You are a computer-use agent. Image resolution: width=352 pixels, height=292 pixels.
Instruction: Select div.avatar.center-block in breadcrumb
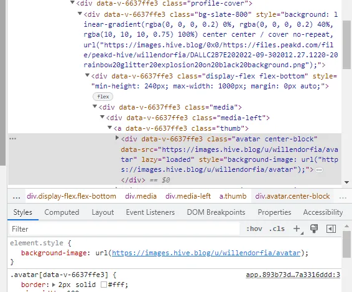point(292,196)
